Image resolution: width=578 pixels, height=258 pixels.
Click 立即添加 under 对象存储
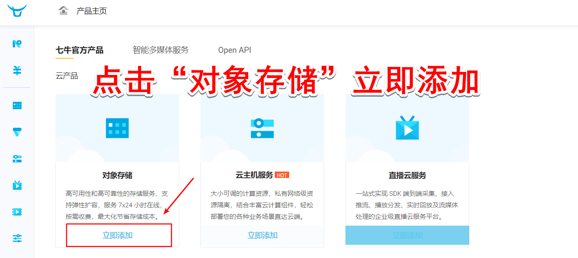click(118, 235)
